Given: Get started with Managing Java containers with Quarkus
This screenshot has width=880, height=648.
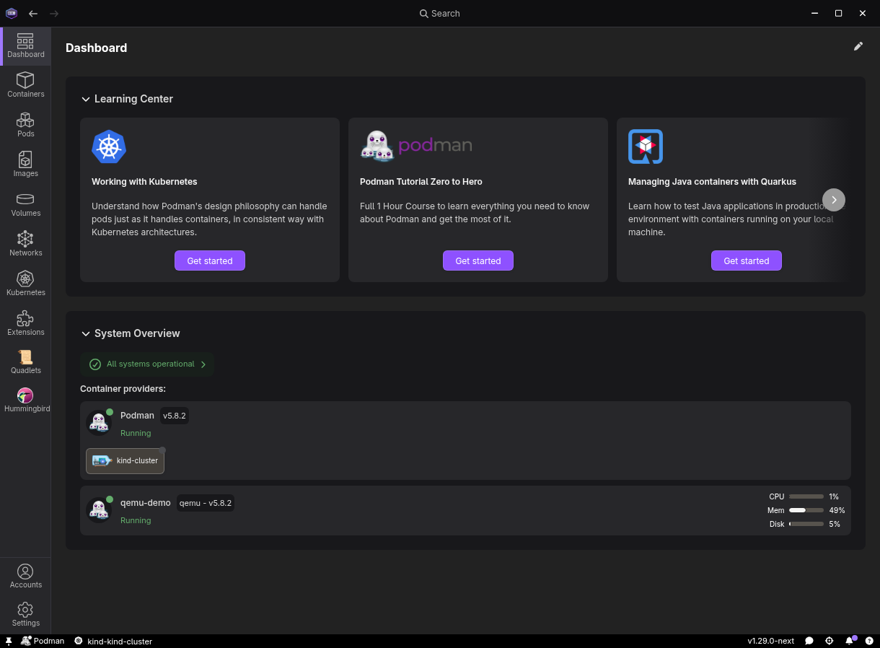Looking at the screenshot, I should coord(747,260).
